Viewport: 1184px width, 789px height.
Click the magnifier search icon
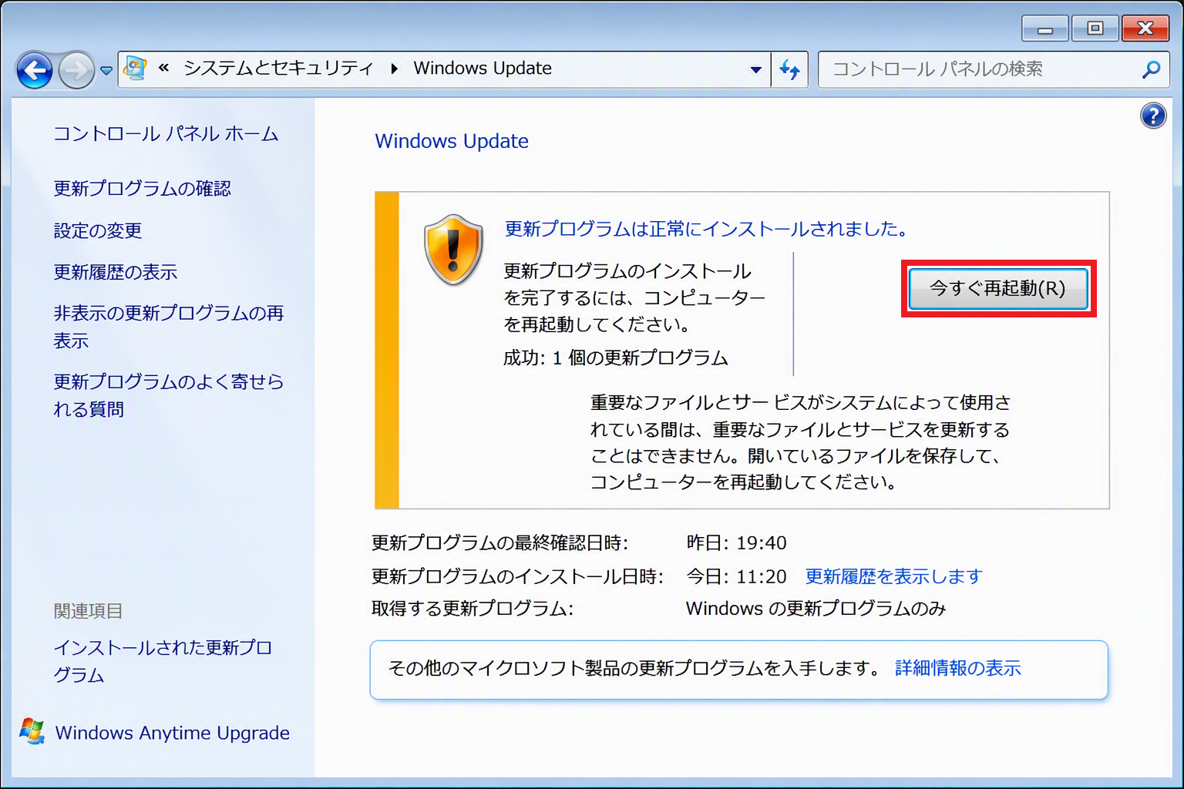click(x=1151, y=69)
